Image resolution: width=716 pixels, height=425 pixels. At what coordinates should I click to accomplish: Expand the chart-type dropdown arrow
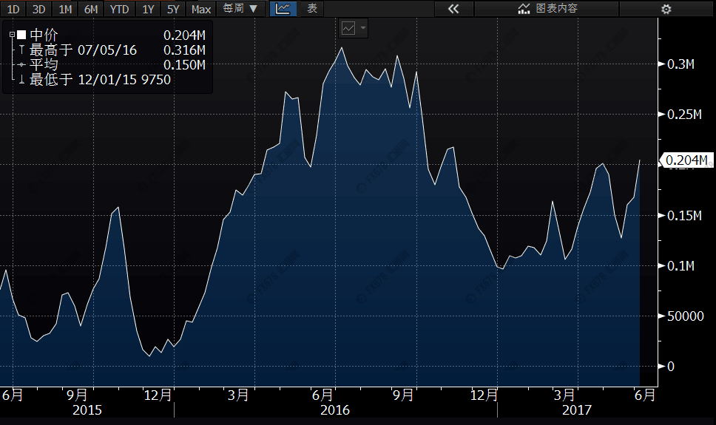[363, 28]
